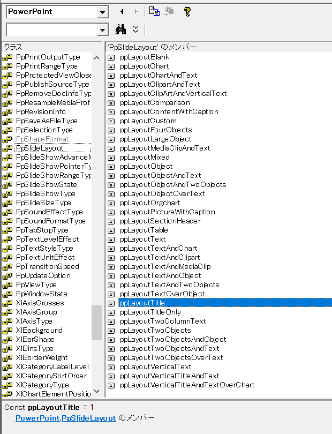The image size is (332, 434).
Task: Select the PpSlideLayout class
Action: coord(40,148)
